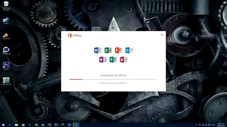The image size is (227, 127).
Task: Select the Steam desktop shortcut
Action: point(6,20)
